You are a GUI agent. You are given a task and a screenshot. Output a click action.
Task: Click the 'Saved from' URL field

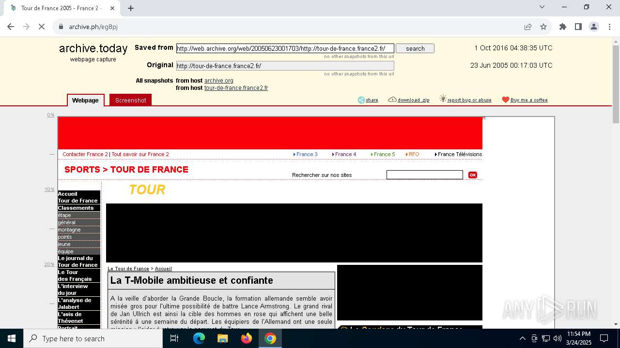click(x=285, y=48)
